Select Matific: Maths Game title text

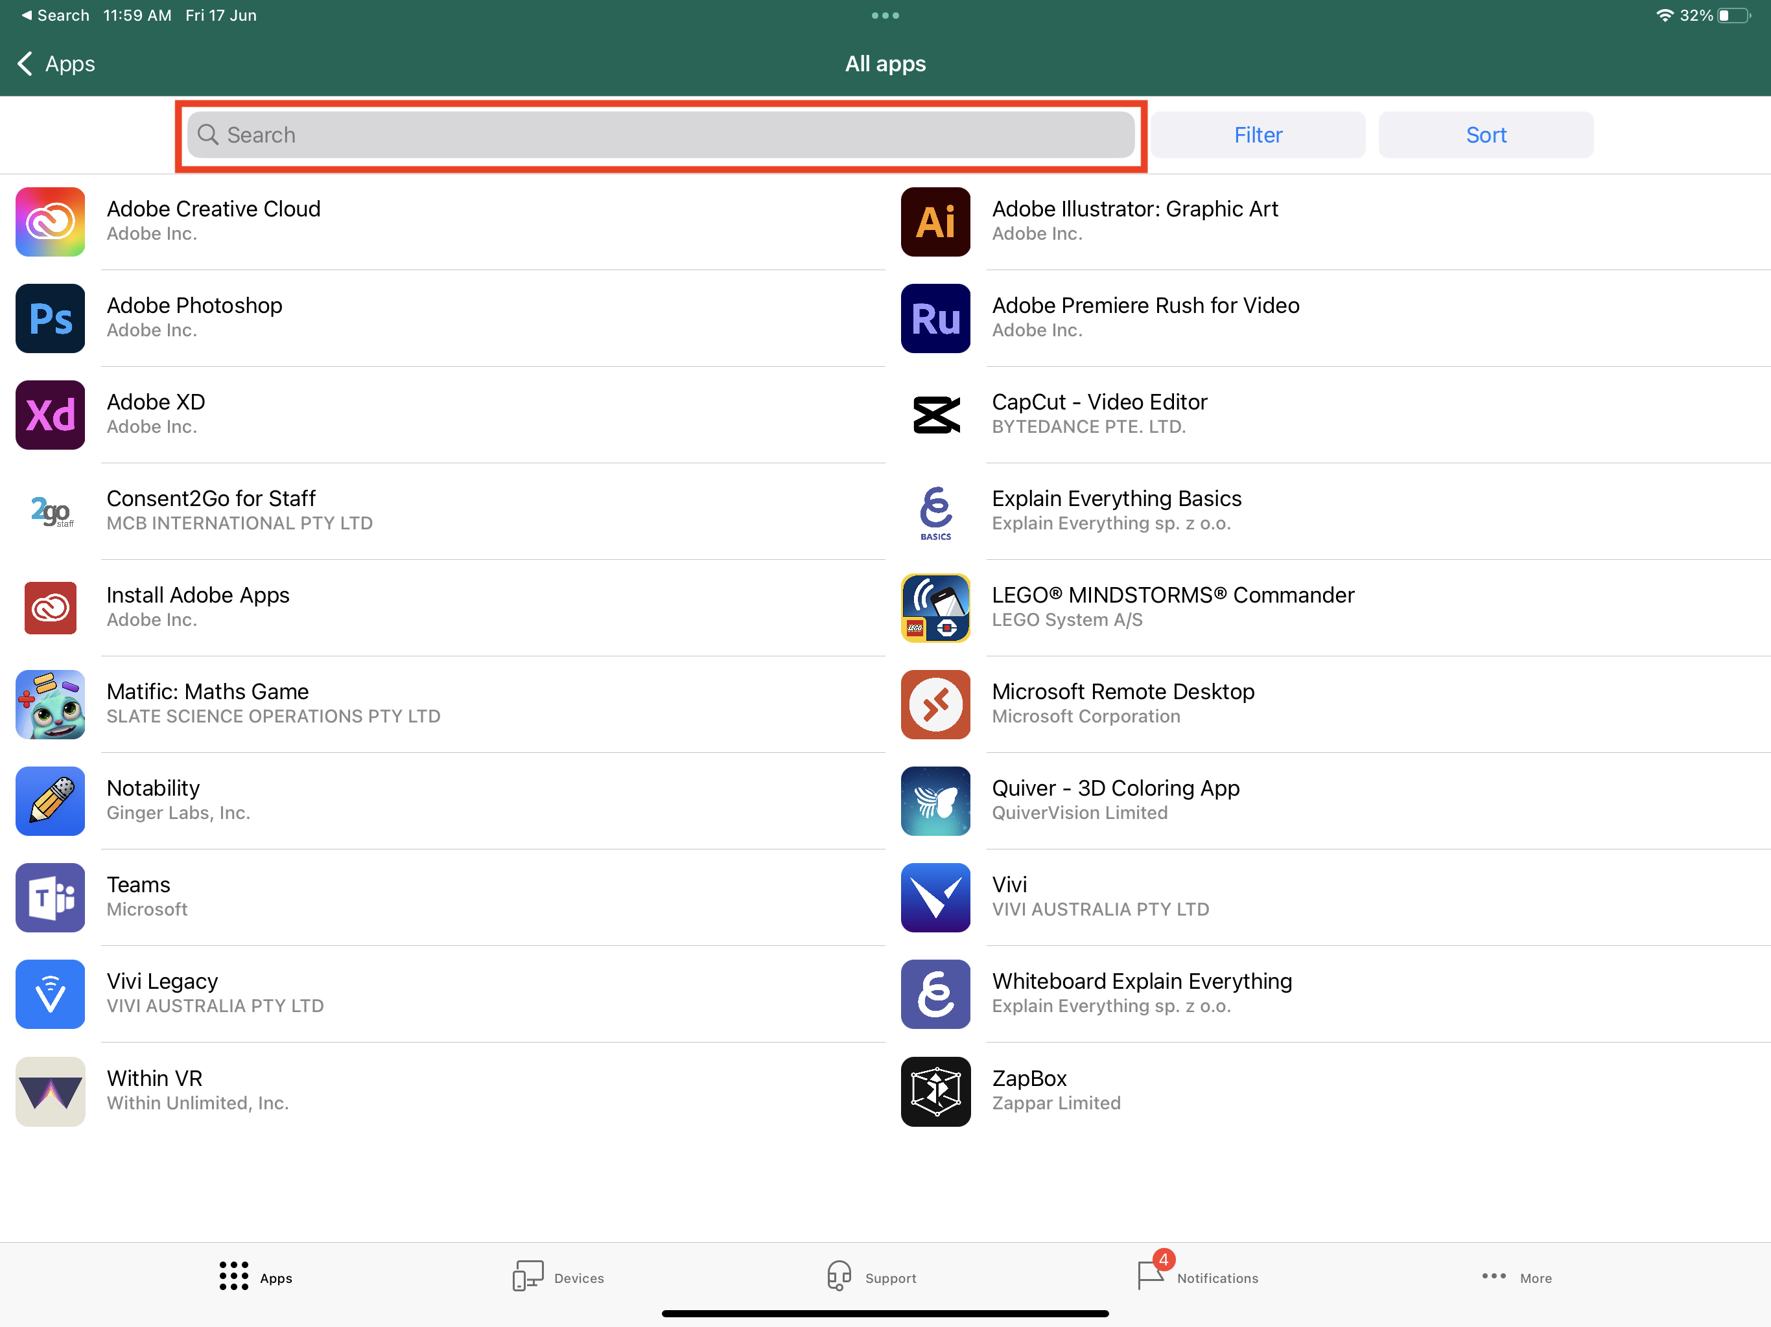207,691
